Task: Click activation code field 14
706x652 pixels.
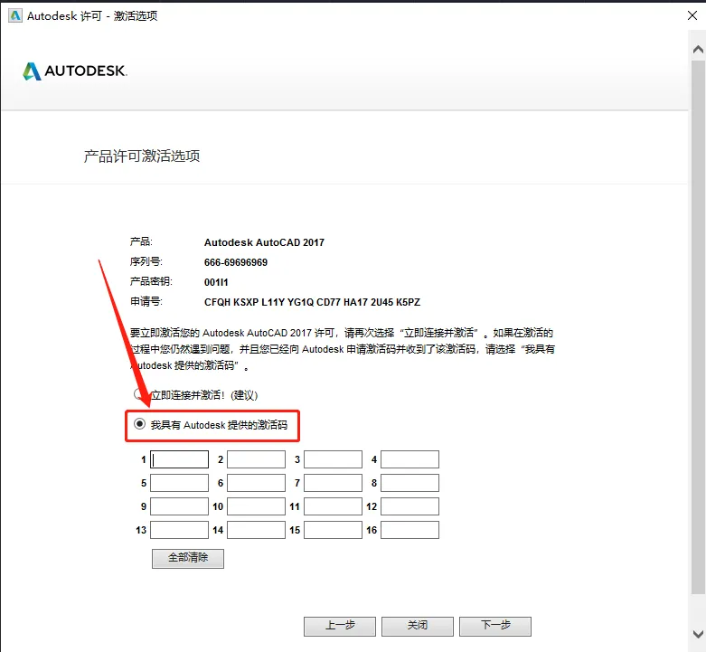Action: coord(256,530)
